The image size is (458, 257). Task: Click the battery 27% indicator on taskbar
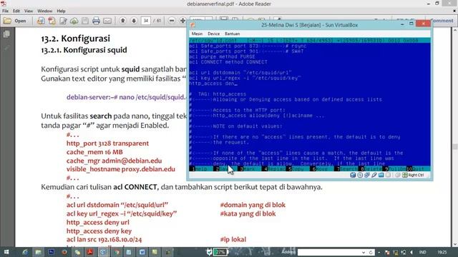[220, 252]
